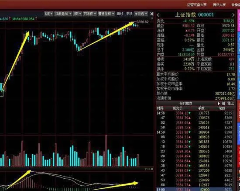
Task: Go to next stock with right arrow
Action: pyautogui.click(x=233, y=15)
